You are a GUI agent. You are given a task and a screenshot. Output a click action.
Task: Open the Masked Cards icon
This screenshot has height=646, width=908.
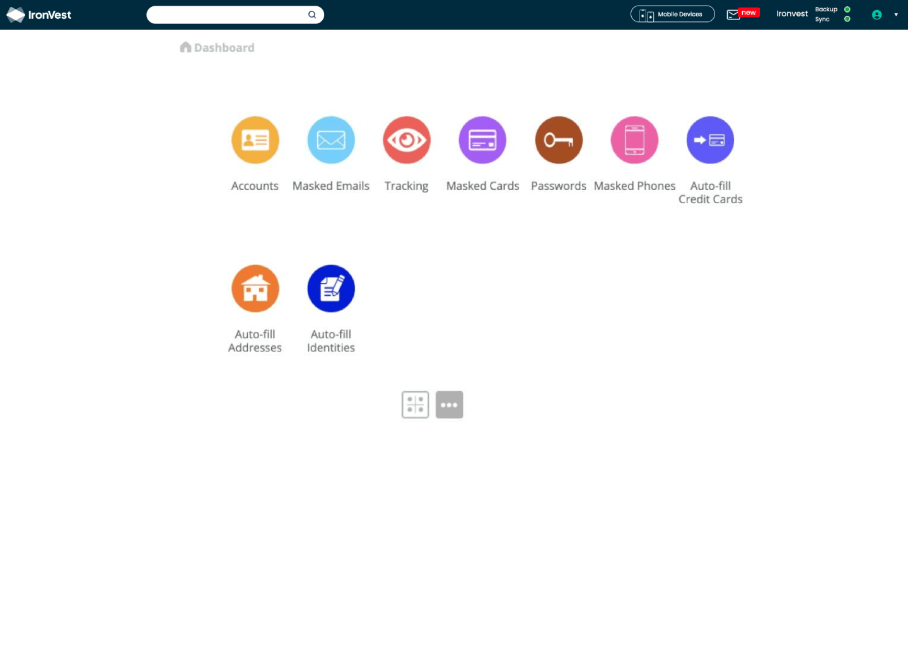pos(482,140)
